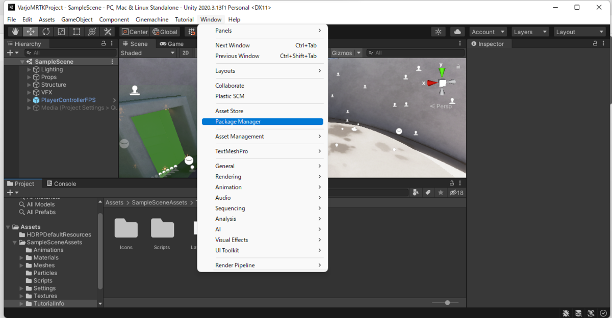Screen dimensions: 612x318
Task: Open Hierarchy create plus dropdown
Action: (x=13, y=52)
